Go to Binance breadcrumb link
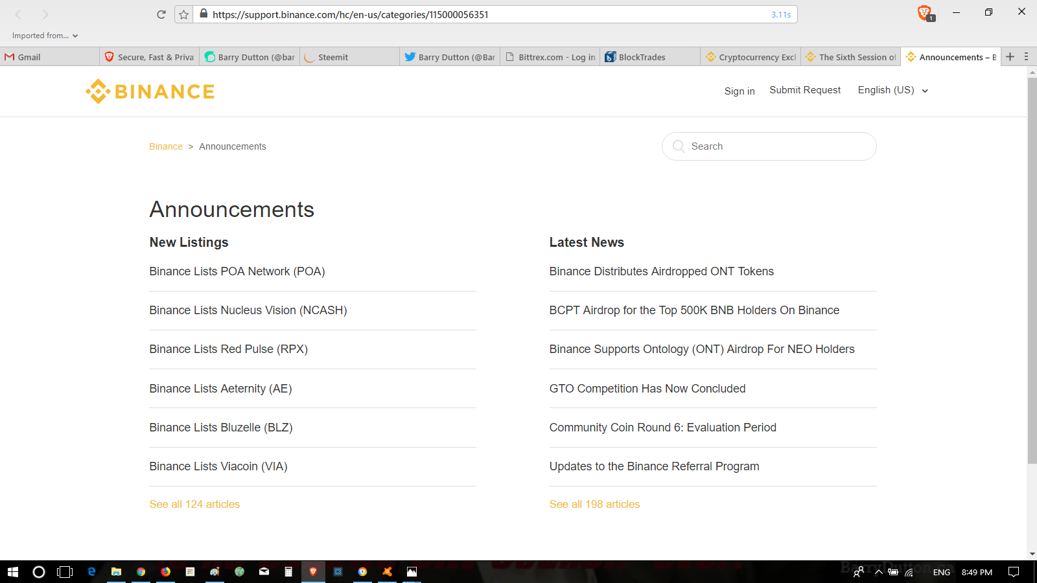The height and width of the screenshot is (583, 1037). 166,146
